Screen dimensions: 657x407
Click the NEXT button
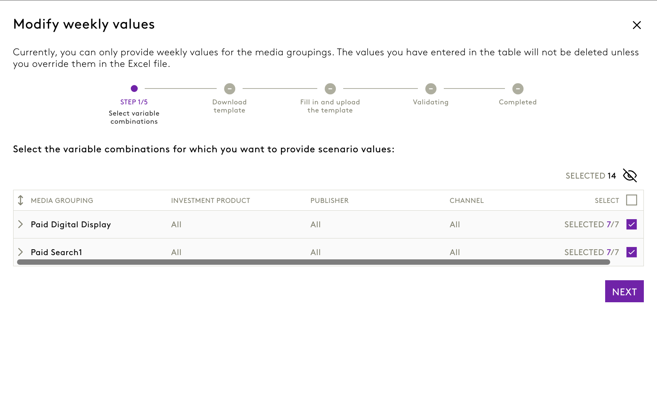pos(624,291)
